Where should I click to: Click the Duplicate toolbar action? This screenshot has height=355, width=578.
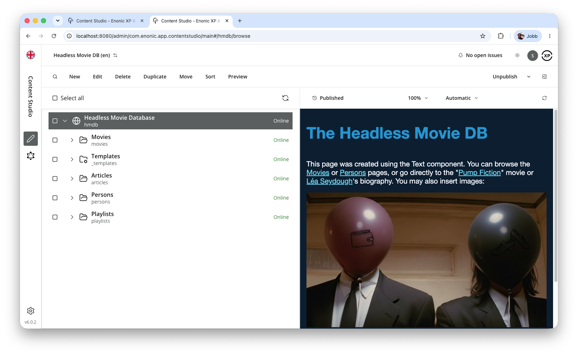tap(155, 77)
